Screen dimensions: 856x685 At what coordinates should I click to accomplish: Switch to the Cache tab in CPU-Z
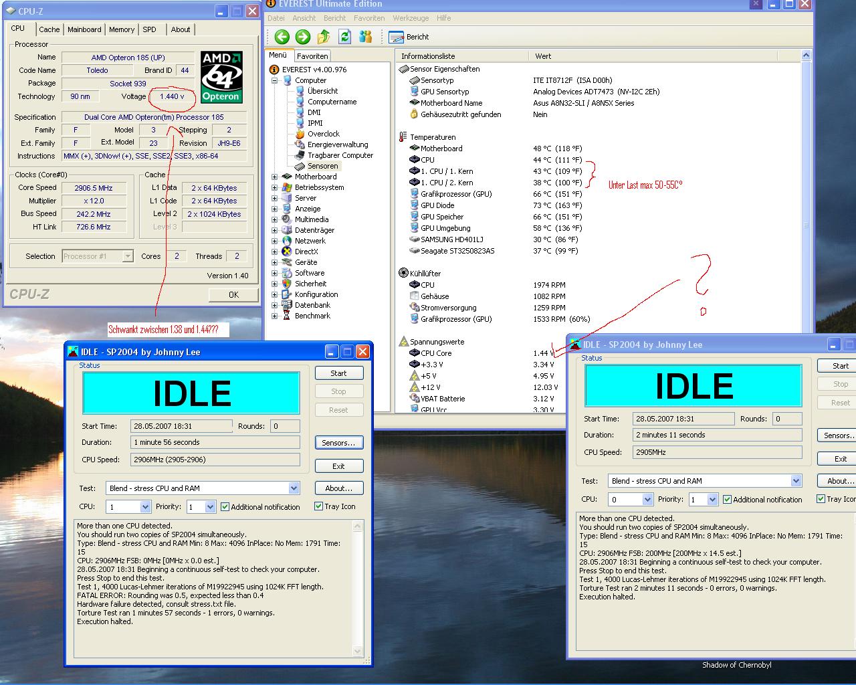49,29
